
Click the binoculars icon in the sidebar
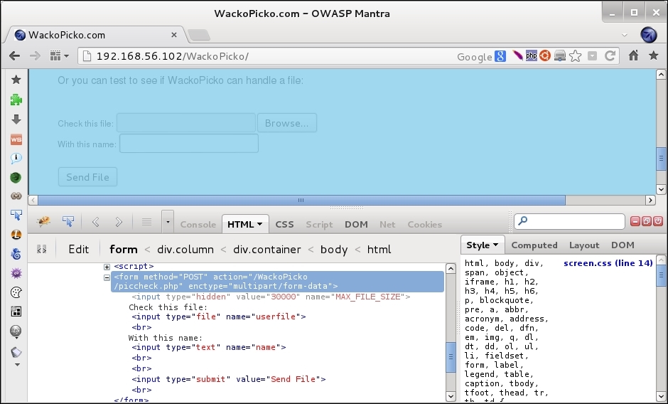[16, 196]
